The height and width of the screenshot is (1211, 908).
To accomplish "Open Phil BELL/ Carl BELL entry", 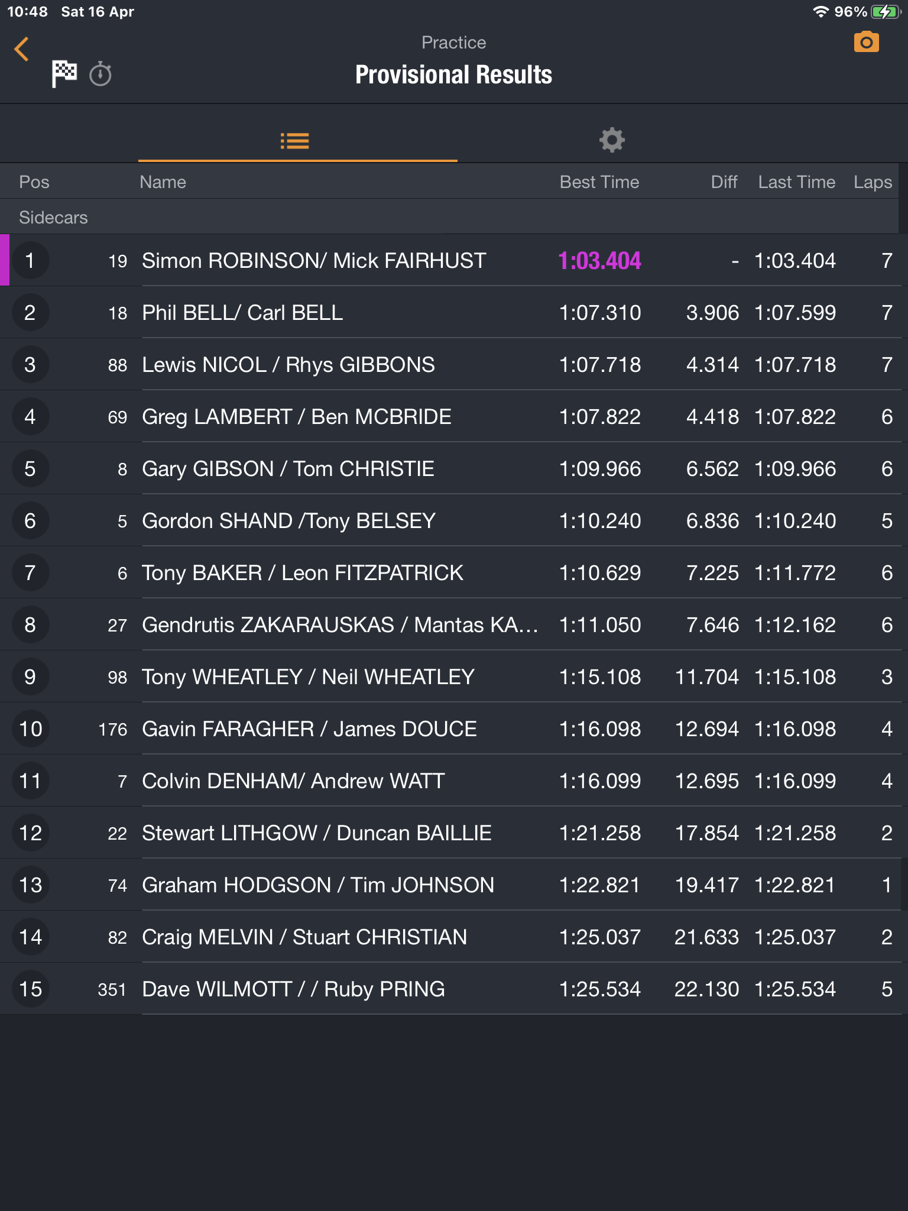I will pos(242,313).
